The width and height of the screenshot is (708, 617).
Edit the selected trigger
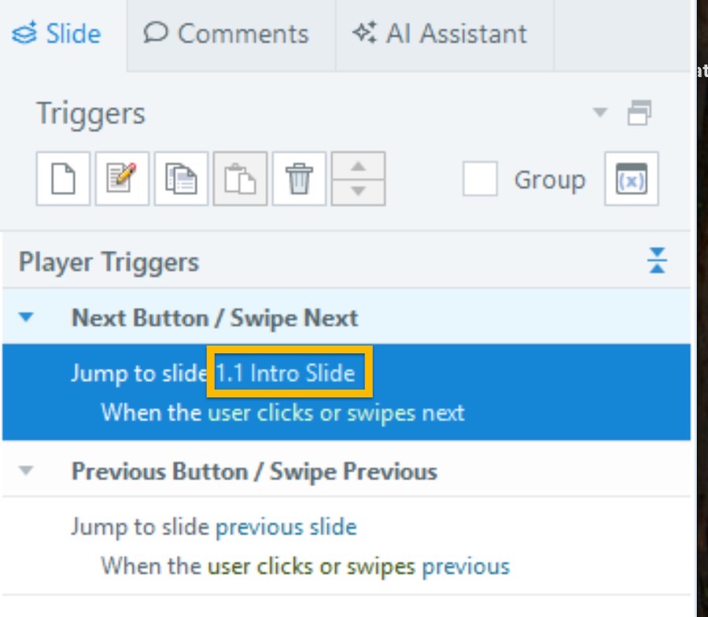click(x=122, y=179)
